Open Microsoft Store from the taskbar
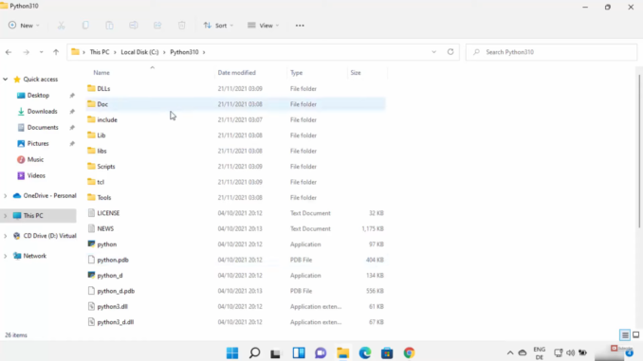Image resolution: width=643 pixels, height=361 pixels. click(387, 352)
